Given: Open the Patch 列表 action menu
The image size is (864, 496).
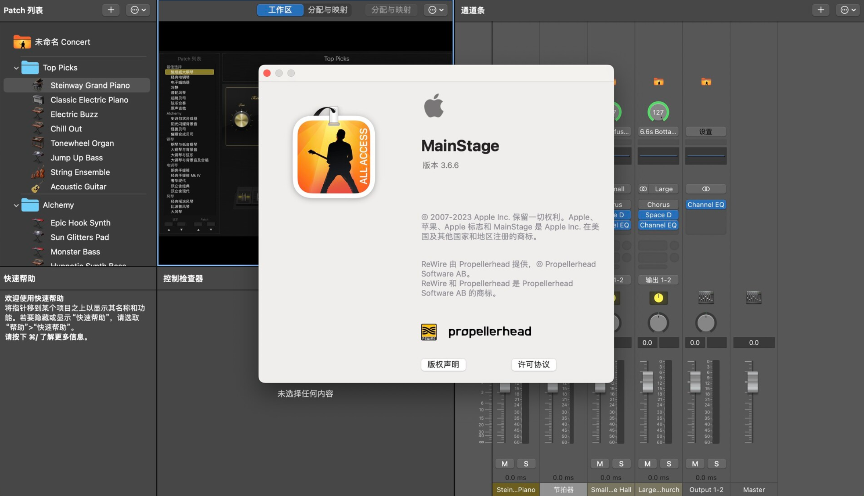Looking at the screenshot, I should point(138,10).
